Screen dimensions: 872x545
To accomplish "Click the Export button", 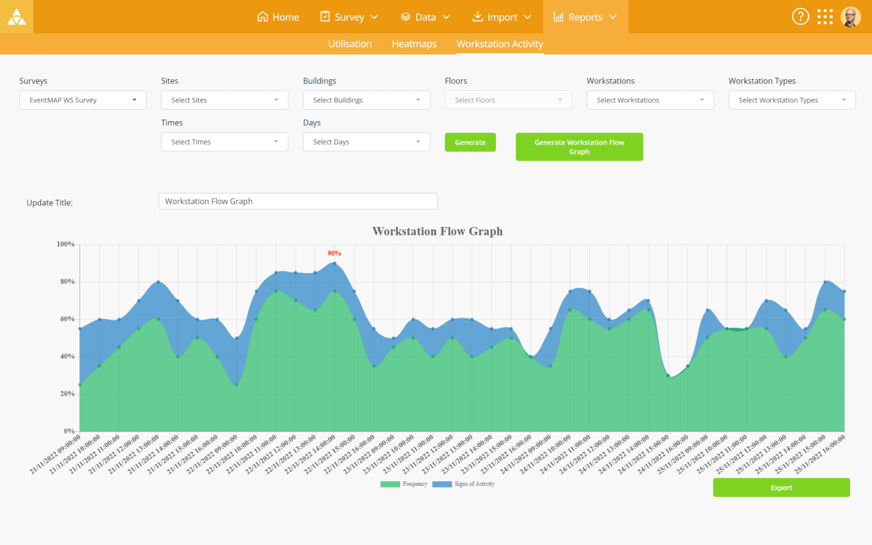I will point(781,487).
